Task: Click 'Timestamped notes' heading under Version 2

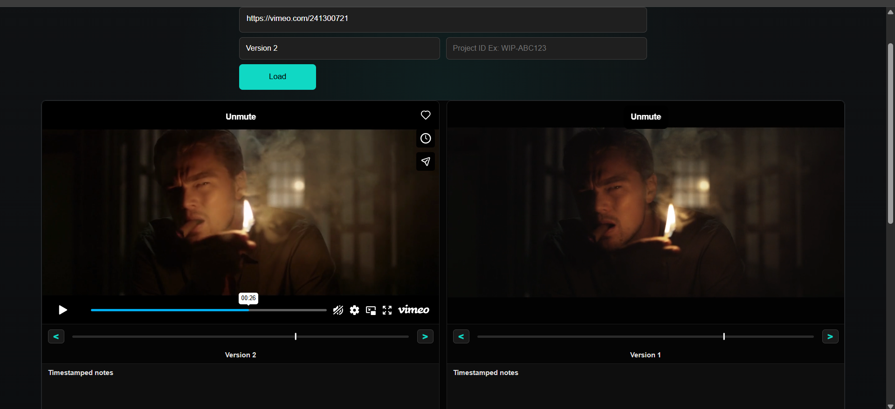Action: click(81, 373)
